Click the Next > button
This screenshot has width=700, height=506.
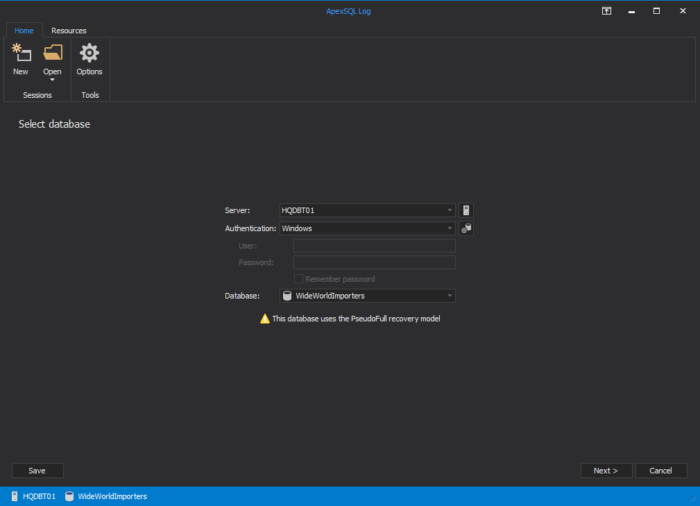click(x=606, y=471)
